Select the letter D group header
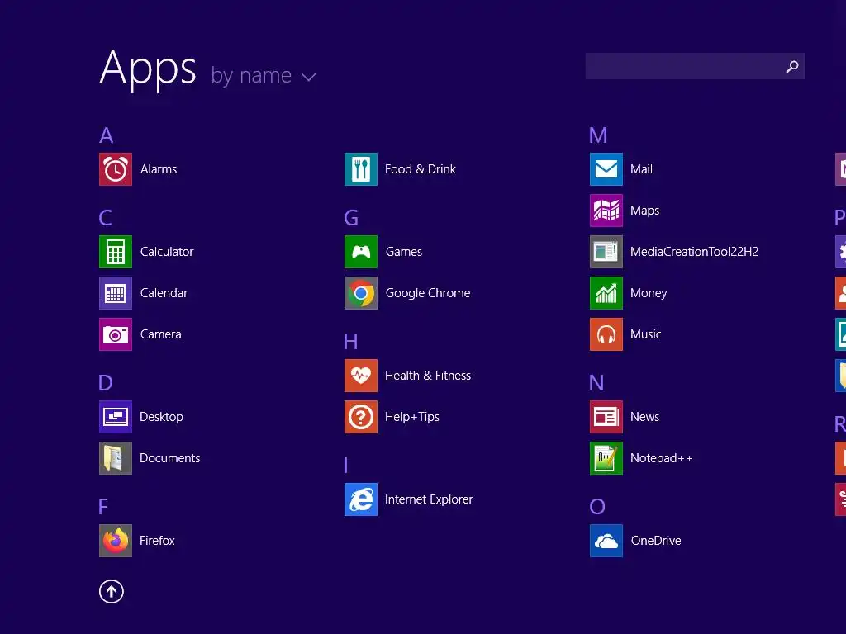 (106, 383)
